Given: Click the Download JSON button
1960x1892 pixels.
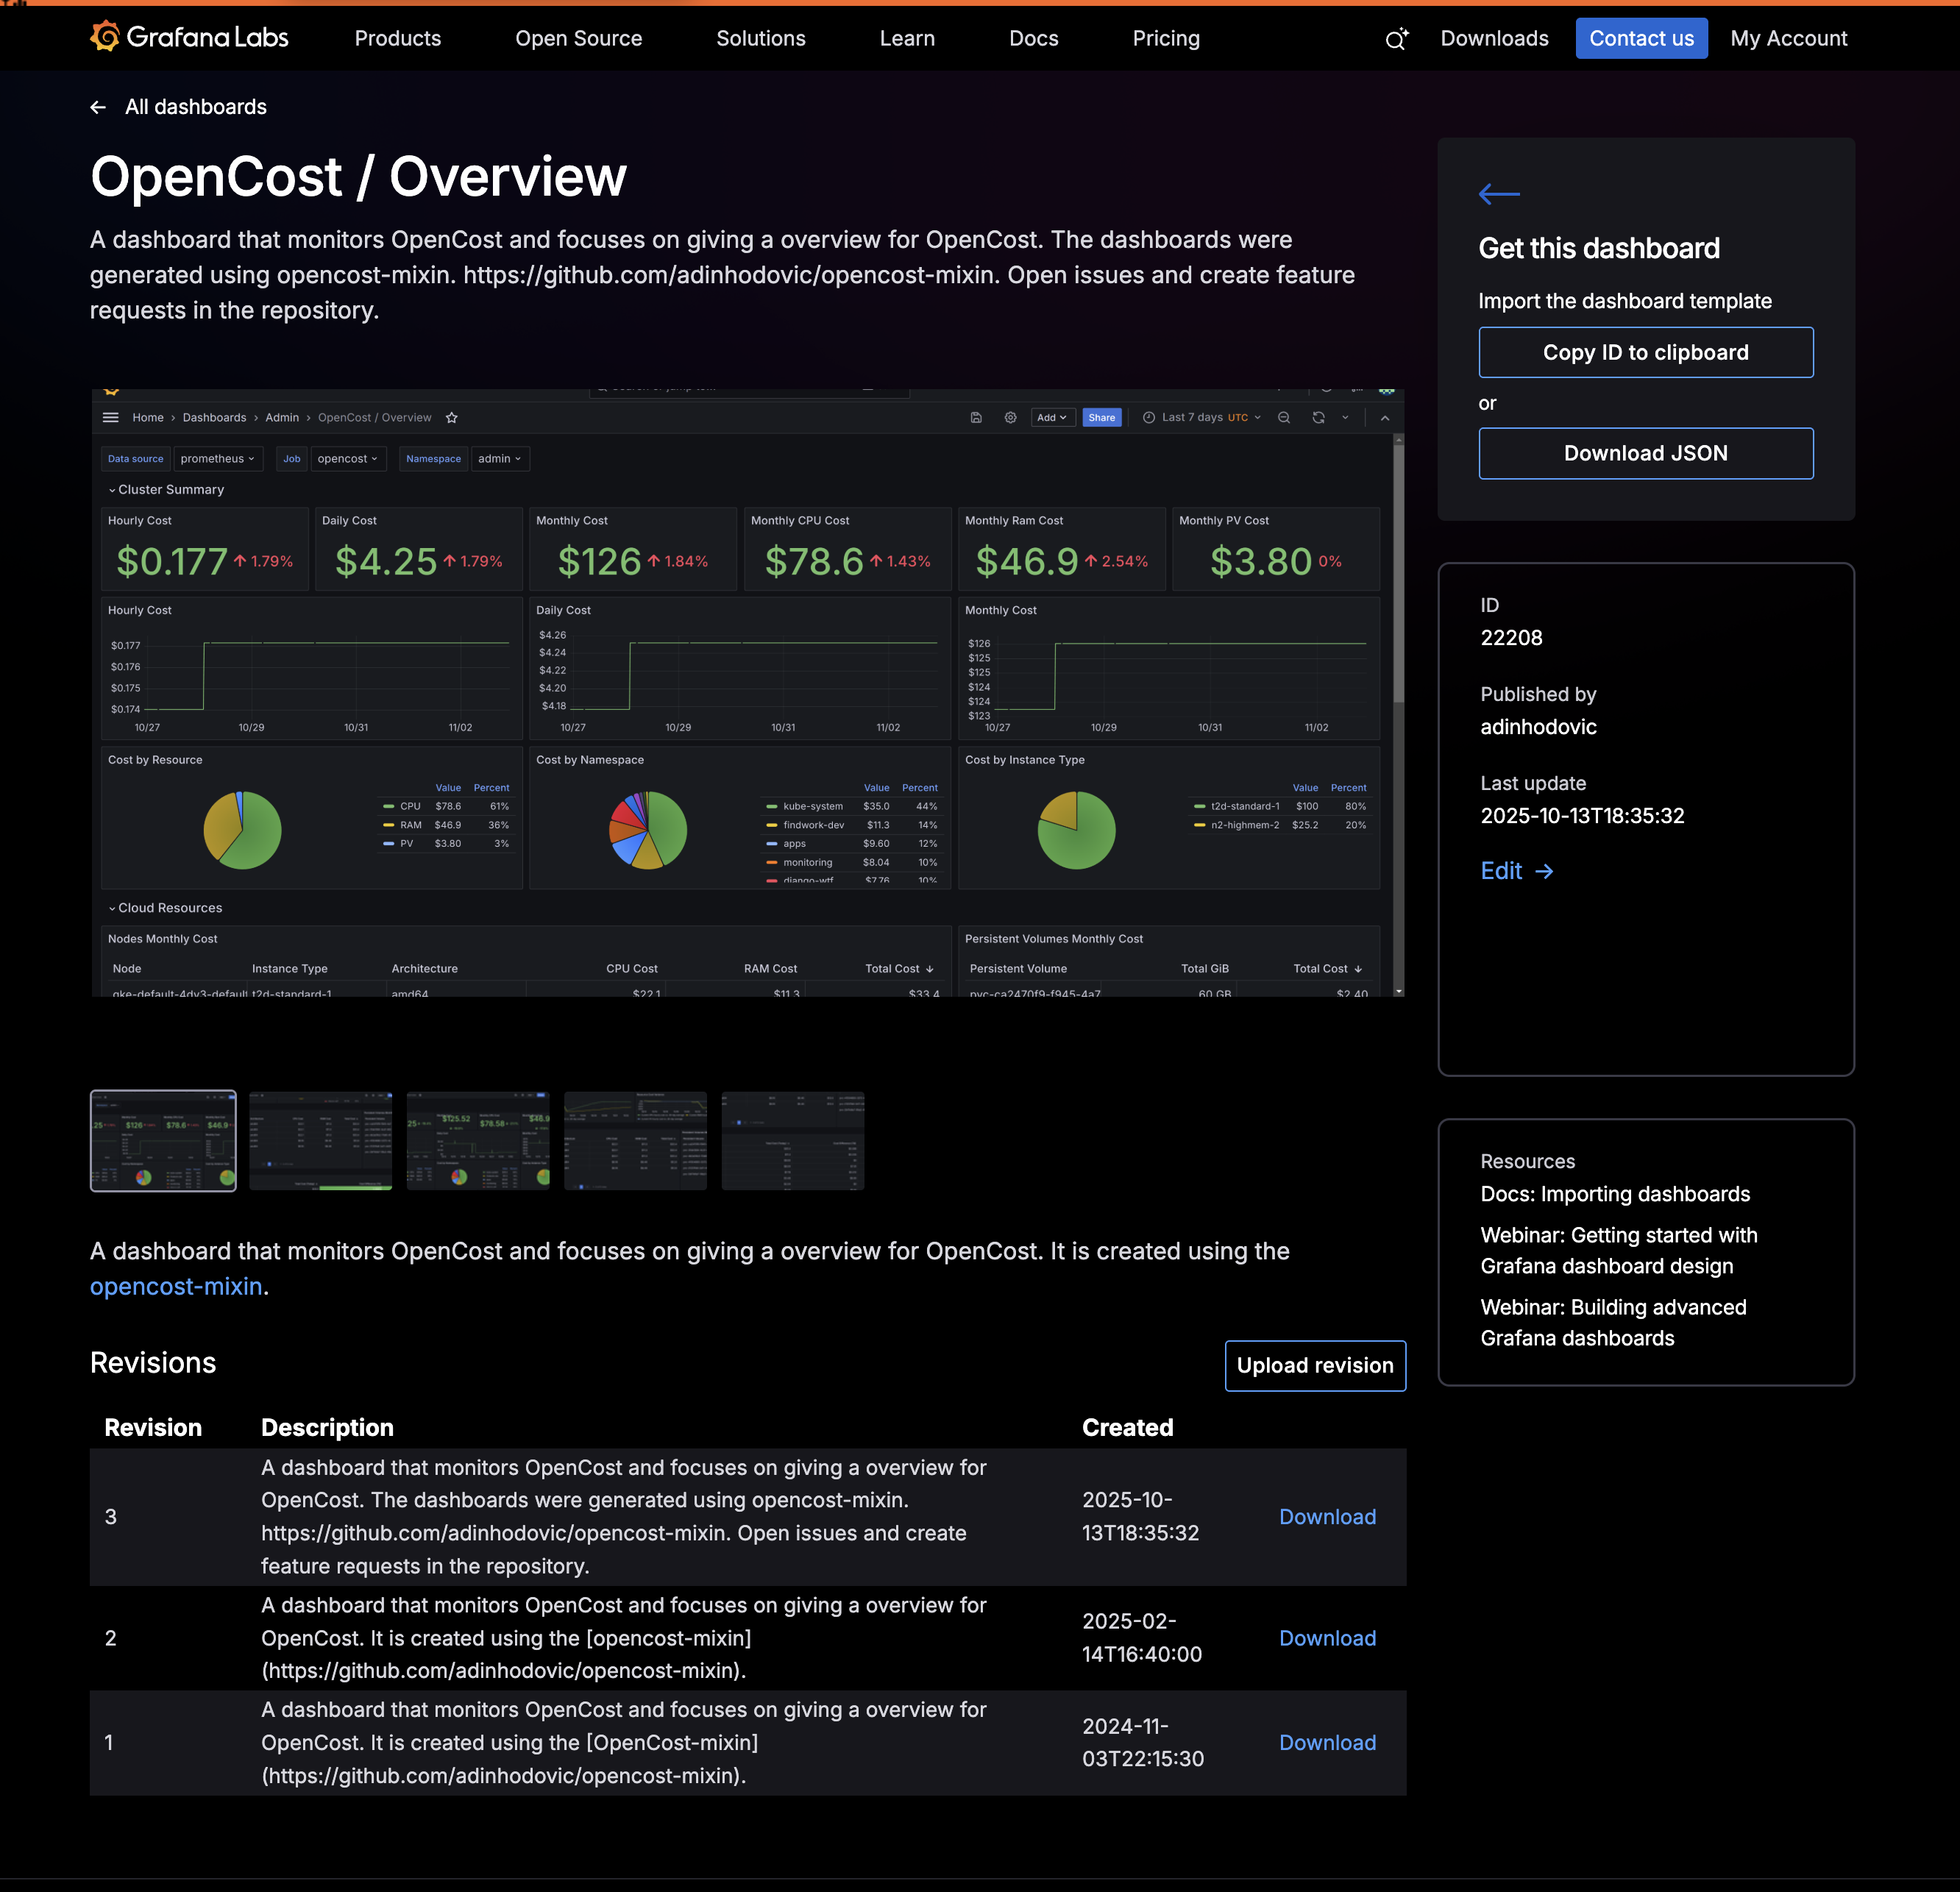Looking at the screenshot, I should [x=1645, y=453].
